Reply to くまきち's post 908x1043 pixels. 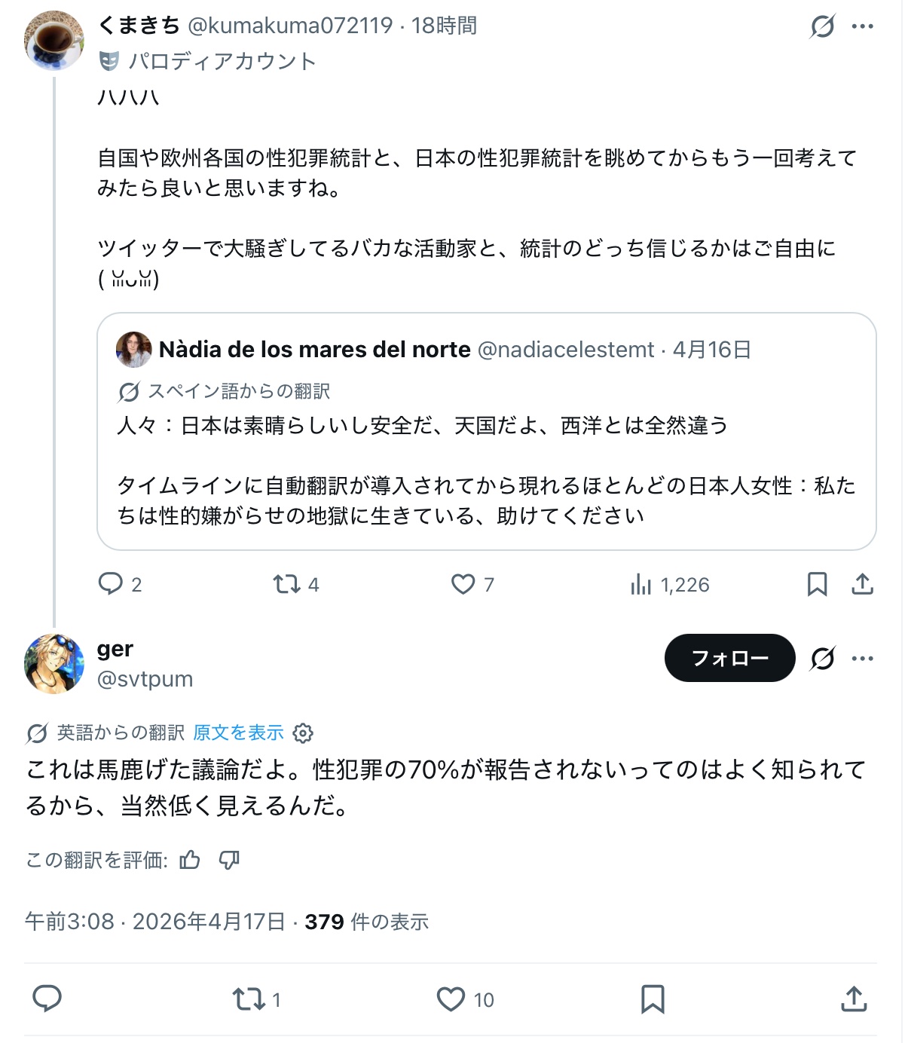pyautogui.click(x=111, y=584)
